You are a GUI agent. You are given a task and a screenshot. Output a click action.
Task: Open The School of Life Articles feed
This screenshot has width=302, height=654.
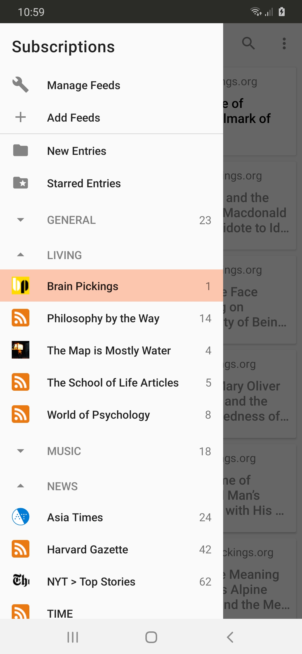point(112,383)
